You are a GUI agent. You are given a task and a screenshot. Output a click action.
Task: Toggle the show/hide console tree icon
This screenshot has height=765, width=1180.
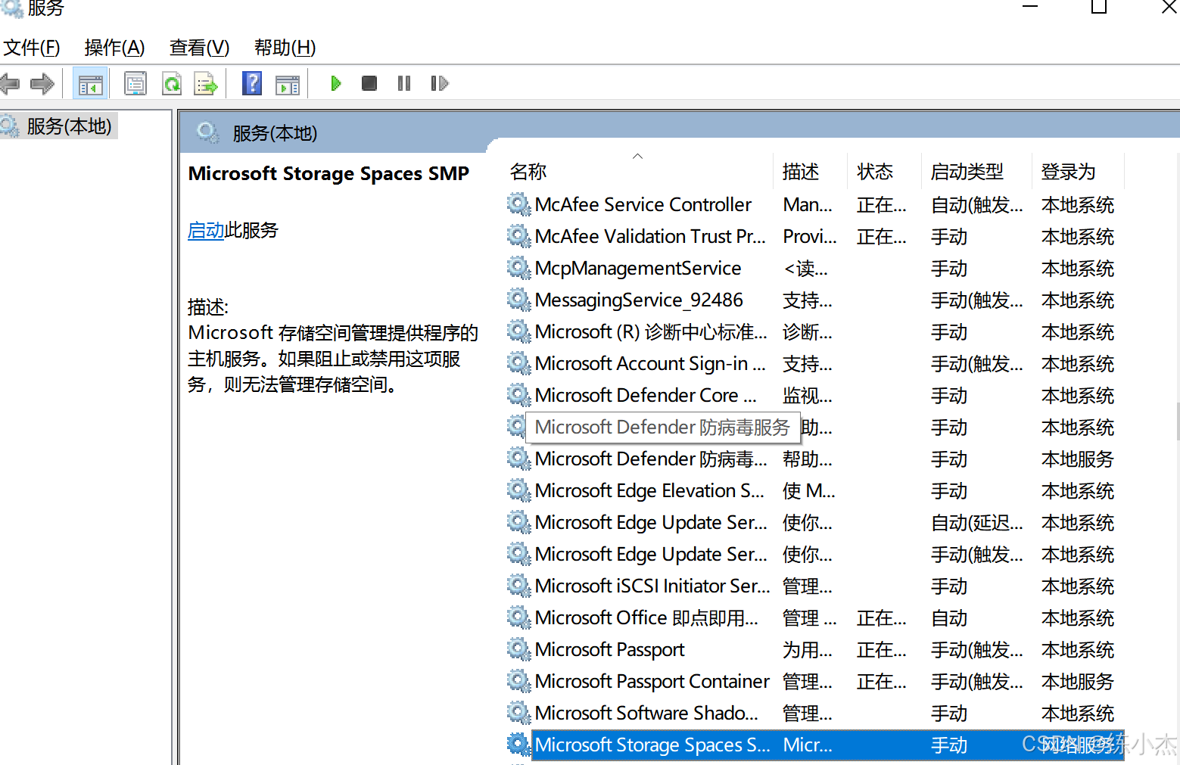[90, 83]
